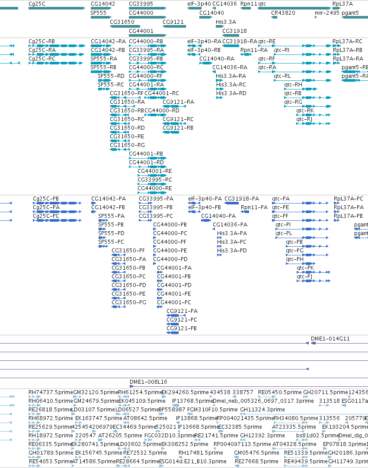The width and height of the screenshot is (368, 468).
Task: Click the mir-2495 gene label
Action: pyautogui.click(x=327, y=13)
